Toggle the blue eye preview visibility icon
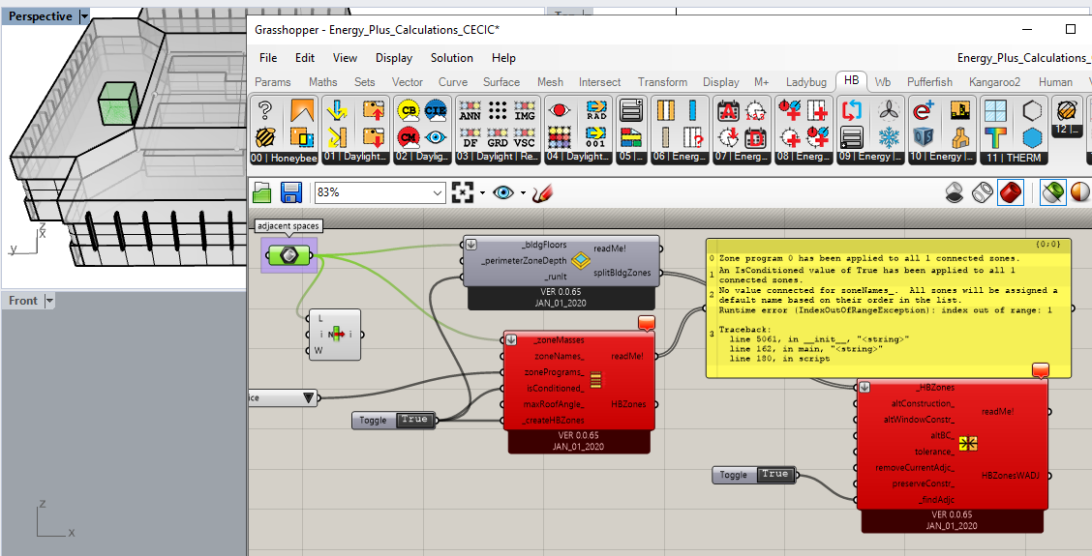1092x556 pixels. point(502,192)
